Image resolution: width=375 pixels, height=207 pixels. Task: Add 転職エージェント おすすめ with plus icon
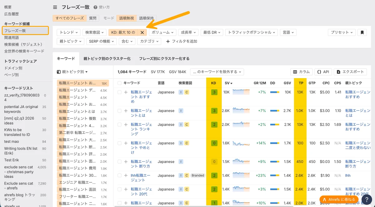[126, 92]
